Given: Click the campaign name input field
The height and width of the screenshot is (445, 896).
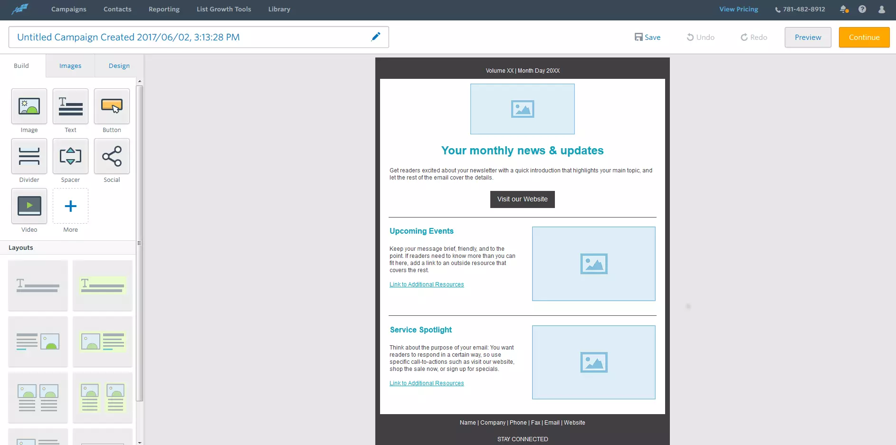Looking at the screenshot, I should 199,37.
